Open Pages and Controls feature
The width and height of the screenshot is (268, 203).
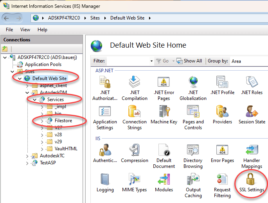pyautogui.click(x=193, y=118)
